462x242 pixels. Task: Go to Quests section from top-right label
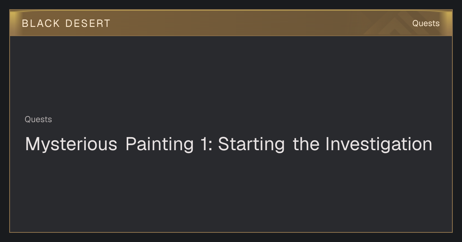426,23
